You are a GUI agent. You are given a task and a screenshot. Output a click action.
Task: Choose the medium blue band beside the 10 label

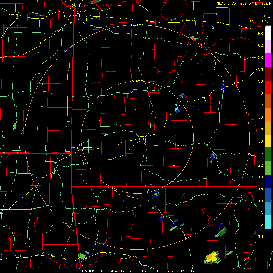click(268, 195)
